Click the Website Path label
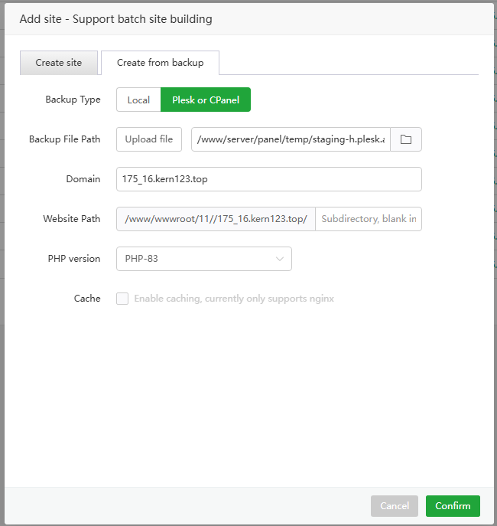This screenshot has height=526, width=497. point(71,219)
